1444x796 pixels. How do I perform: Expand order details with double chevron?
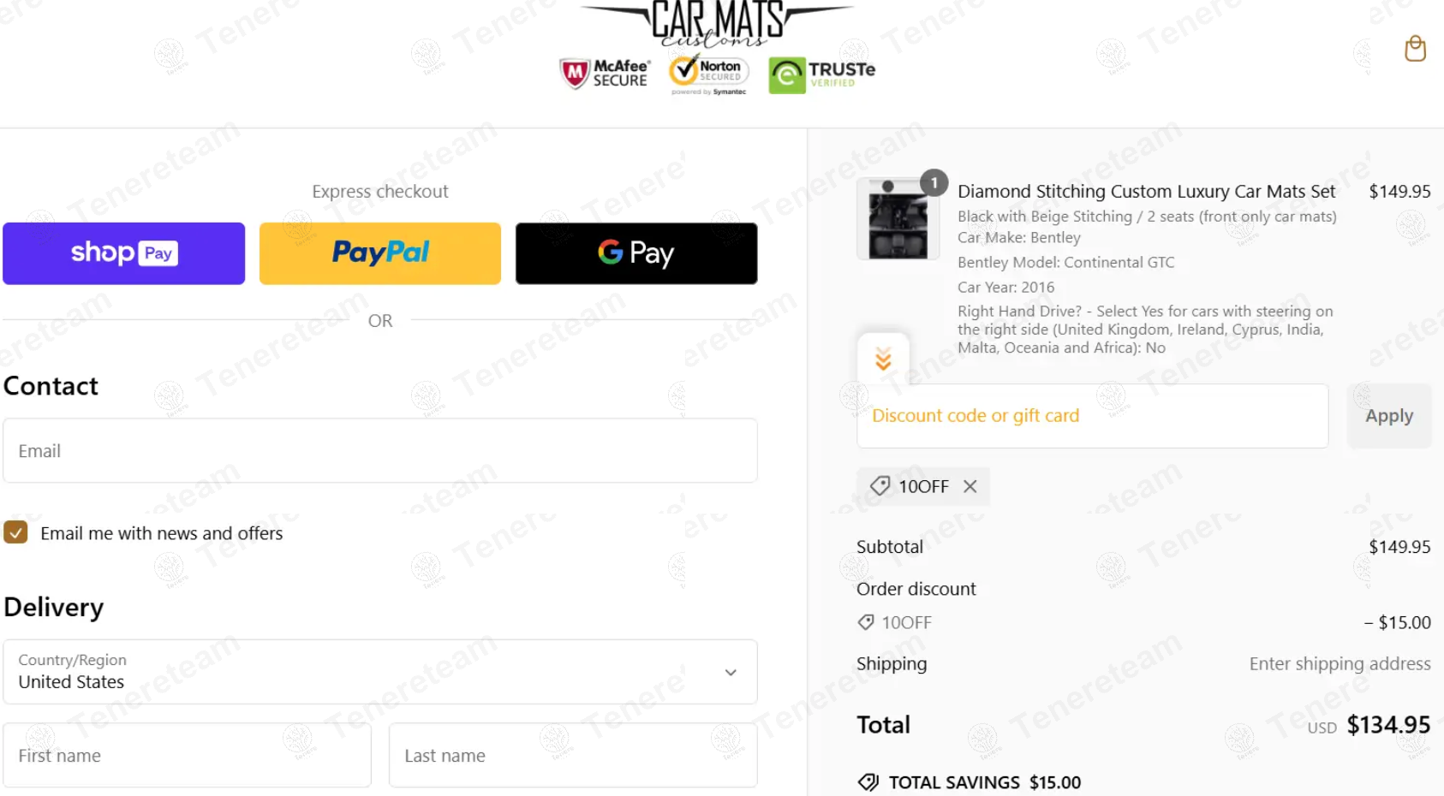tap(883, 359)
